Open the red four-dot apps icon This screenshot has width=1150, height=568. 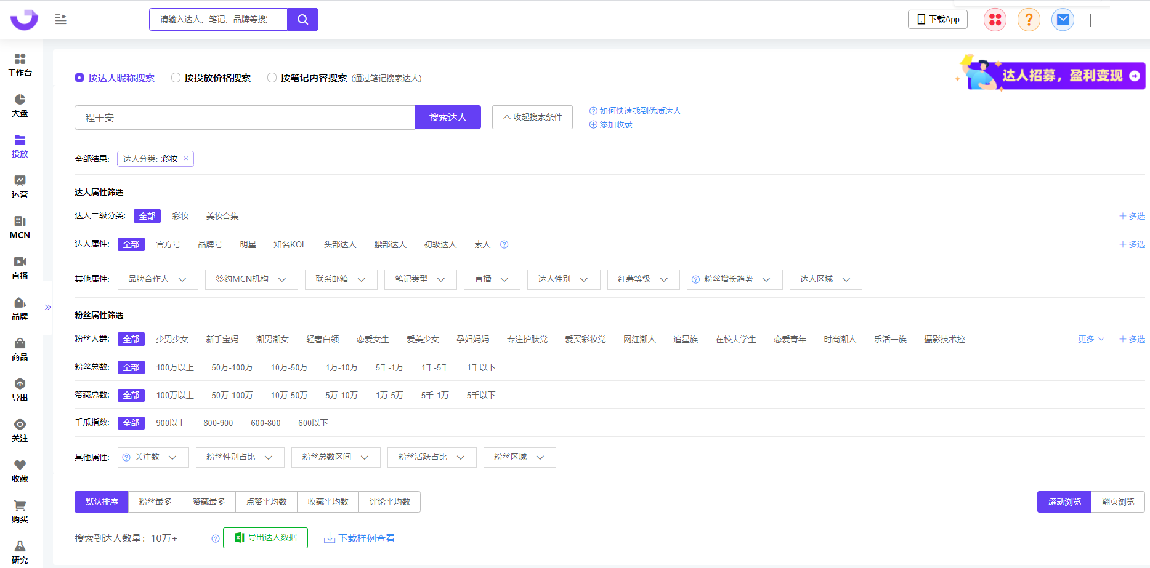pyautogui.click(x=995, y=20)
